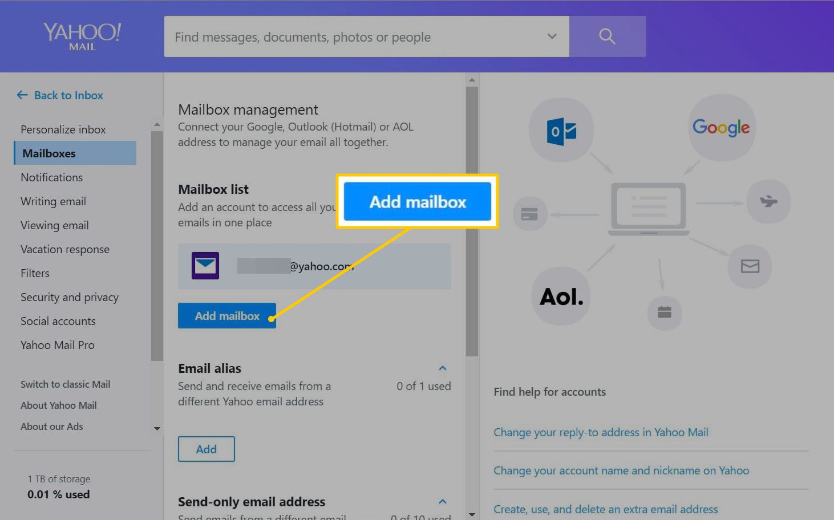Open Security and privacy settings

coord(70,297)
